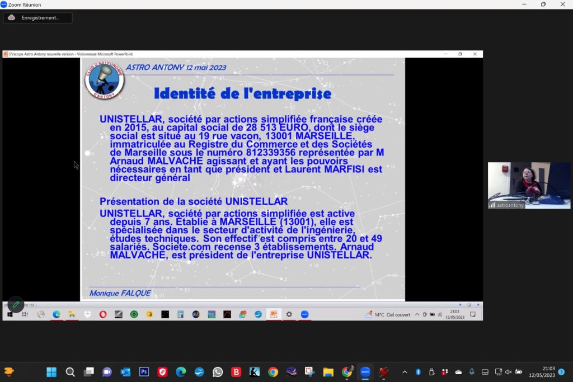Open File Explorer in shared screen taskbar
This screenshot has width=573, height=382.
72,314
